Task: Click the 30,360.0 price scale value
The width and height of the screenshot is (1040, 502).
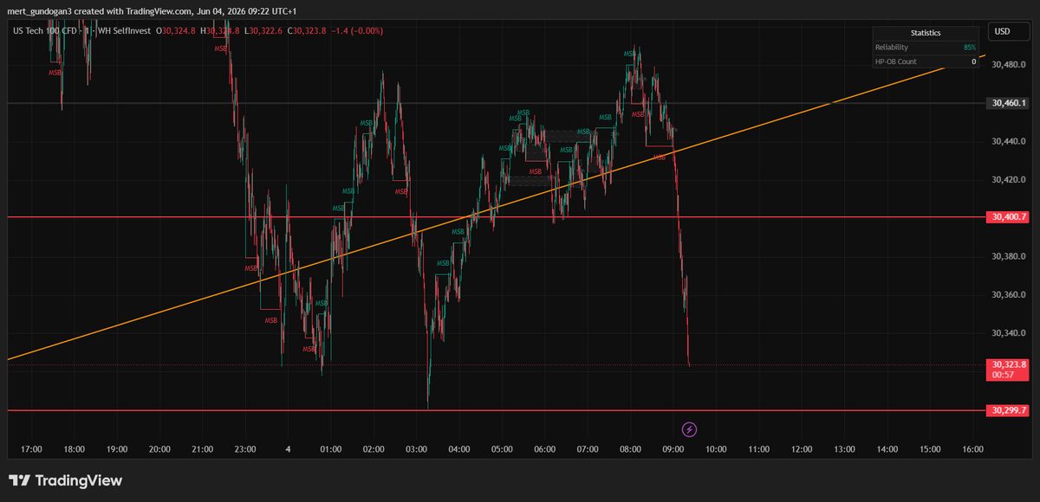Action: pyautogui.click(x=1009, y=295)
